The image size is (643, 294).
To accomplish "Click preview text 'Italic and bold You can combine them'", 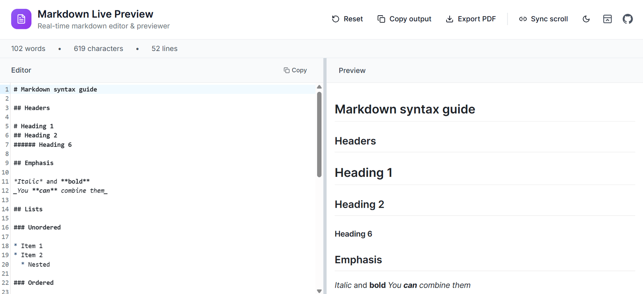I will point(402,285).
